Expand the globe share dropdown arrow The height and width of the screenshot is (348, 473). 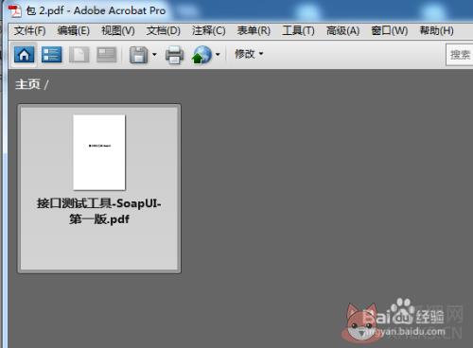[x=218, y=55]
